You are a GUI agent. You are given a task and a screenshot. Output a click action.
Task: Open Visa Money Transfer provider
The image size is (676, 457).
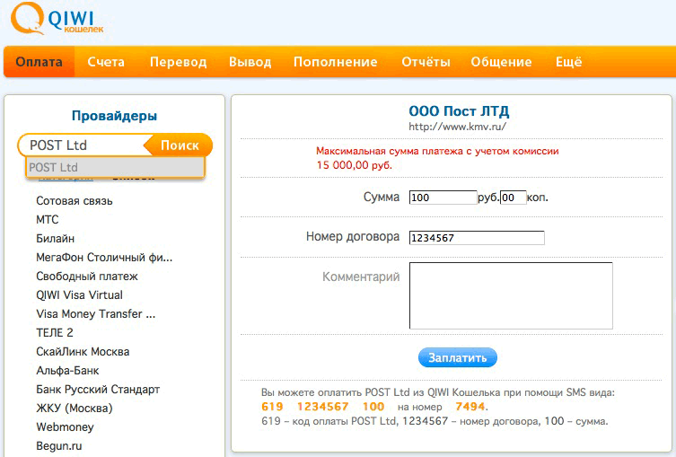pos(96,314)
